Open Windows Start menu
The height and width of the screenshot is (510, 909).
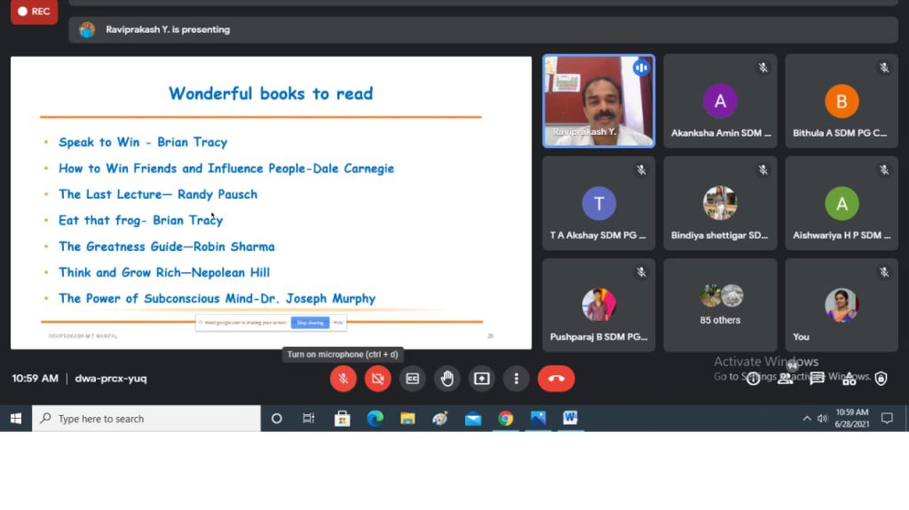click(16, 419)
